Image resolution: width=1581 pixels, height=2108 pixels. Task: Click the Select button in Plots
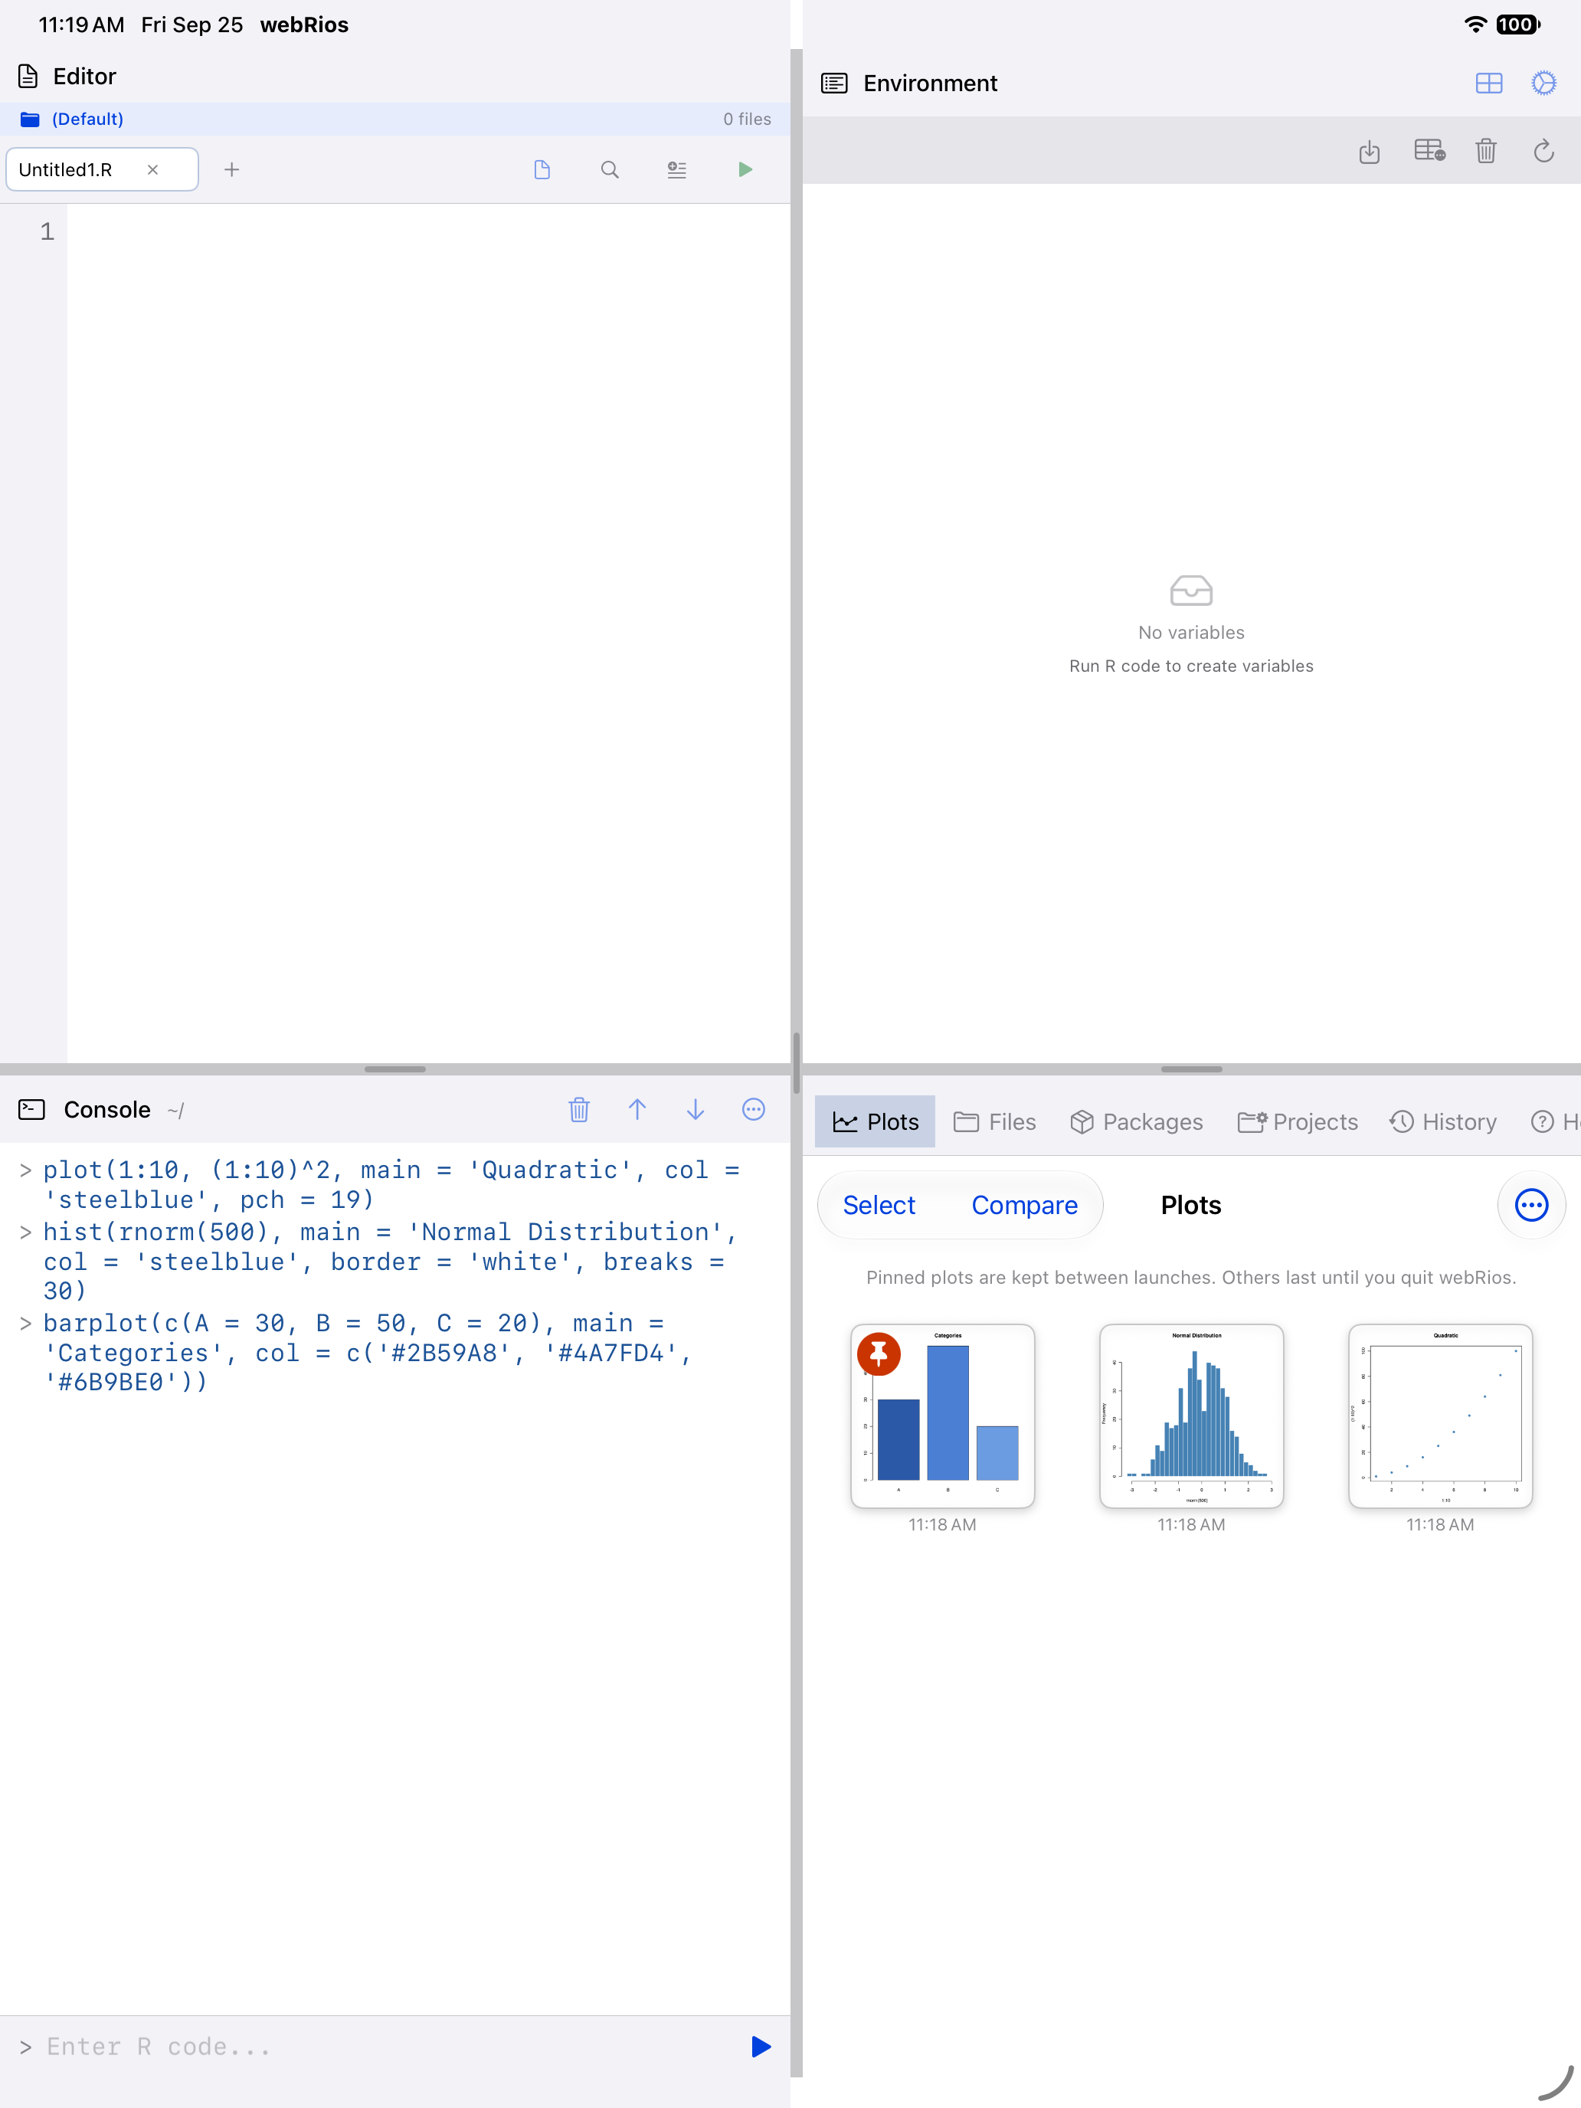click(x=879, y=1206)
